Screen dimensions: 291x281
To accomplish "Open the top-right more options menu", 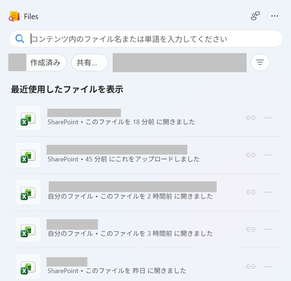I will pyautogui.click(x=275, y=16).
